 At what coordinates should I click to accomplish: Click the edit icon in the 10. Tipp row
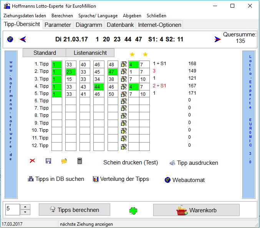124,131
